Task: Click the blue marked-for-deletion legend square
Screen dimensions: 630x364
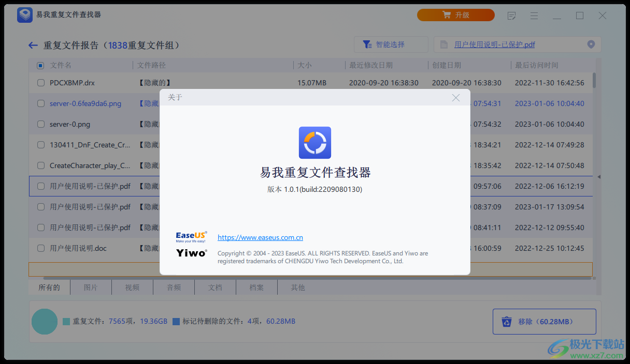Action: [176, 322]
